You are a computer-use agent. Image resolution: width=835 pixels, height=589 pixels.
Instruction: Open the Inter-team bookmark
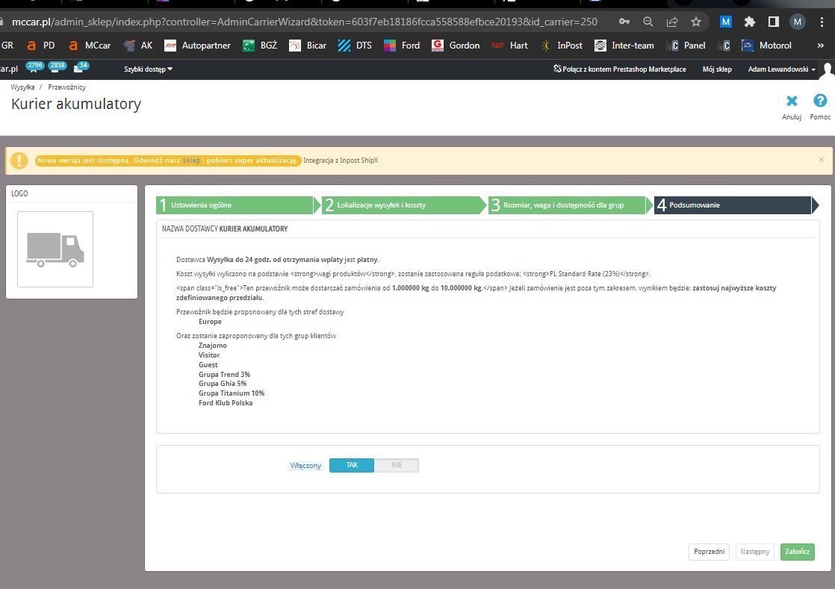624,46
